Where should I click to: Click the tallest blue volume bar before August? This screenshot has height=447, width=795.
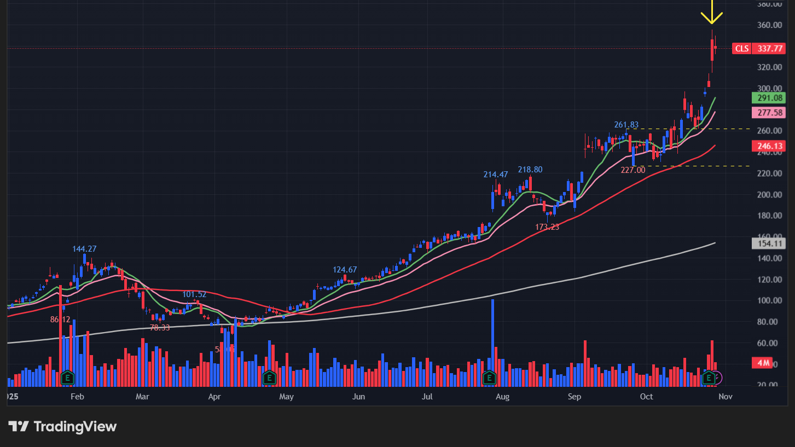pyautogui.click(x=493, y=334)
